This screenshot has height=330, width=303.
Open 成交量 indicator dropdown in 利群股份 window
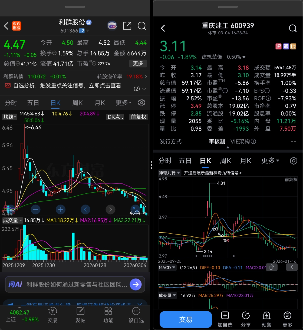click(12, 220)
